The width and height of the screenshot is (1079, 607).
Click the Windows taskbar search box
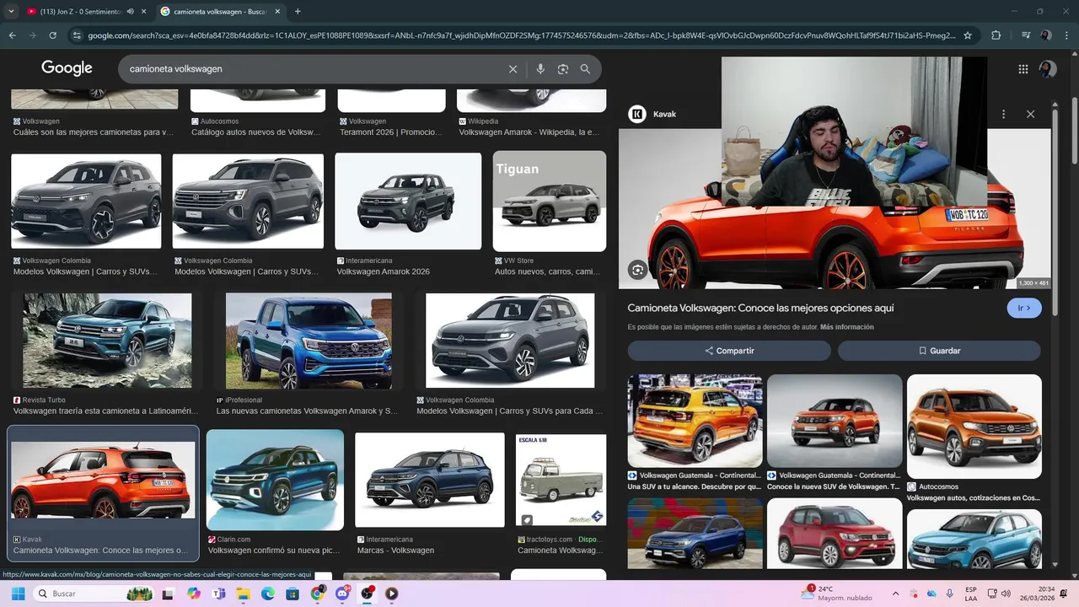coord(94,594)
